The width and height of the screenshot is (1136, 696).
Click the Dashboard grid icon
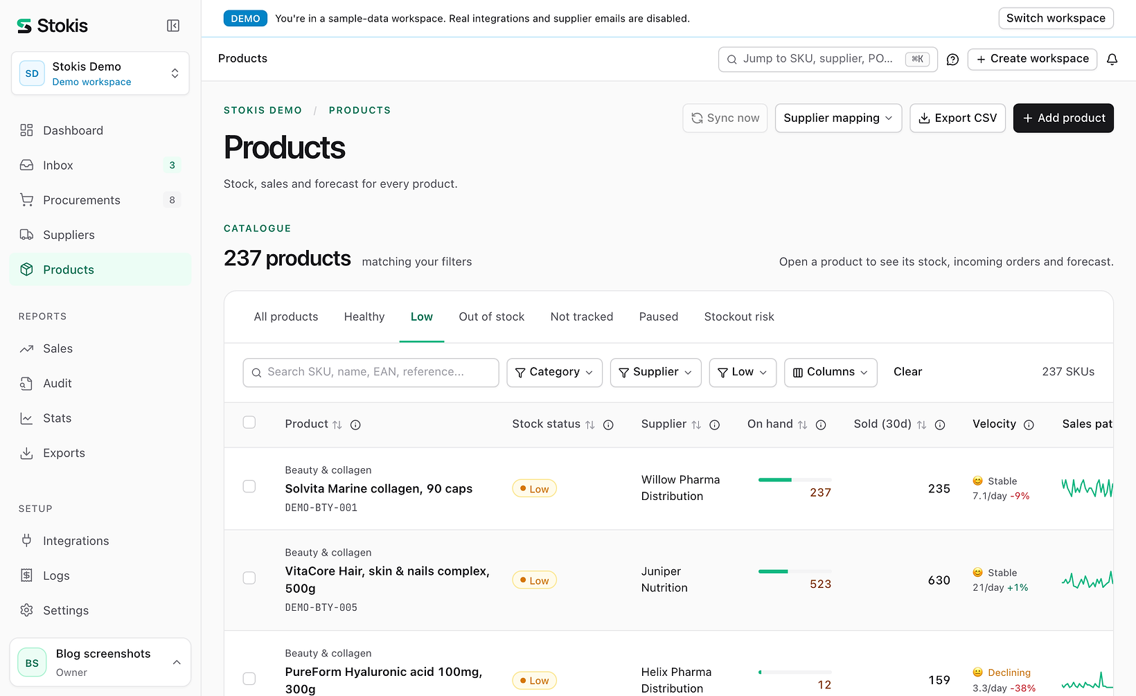tap(26, 130)
